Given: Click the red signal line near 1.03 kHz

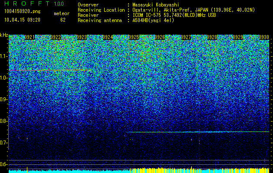Looking at the screenshot, I should pos(50,70).
